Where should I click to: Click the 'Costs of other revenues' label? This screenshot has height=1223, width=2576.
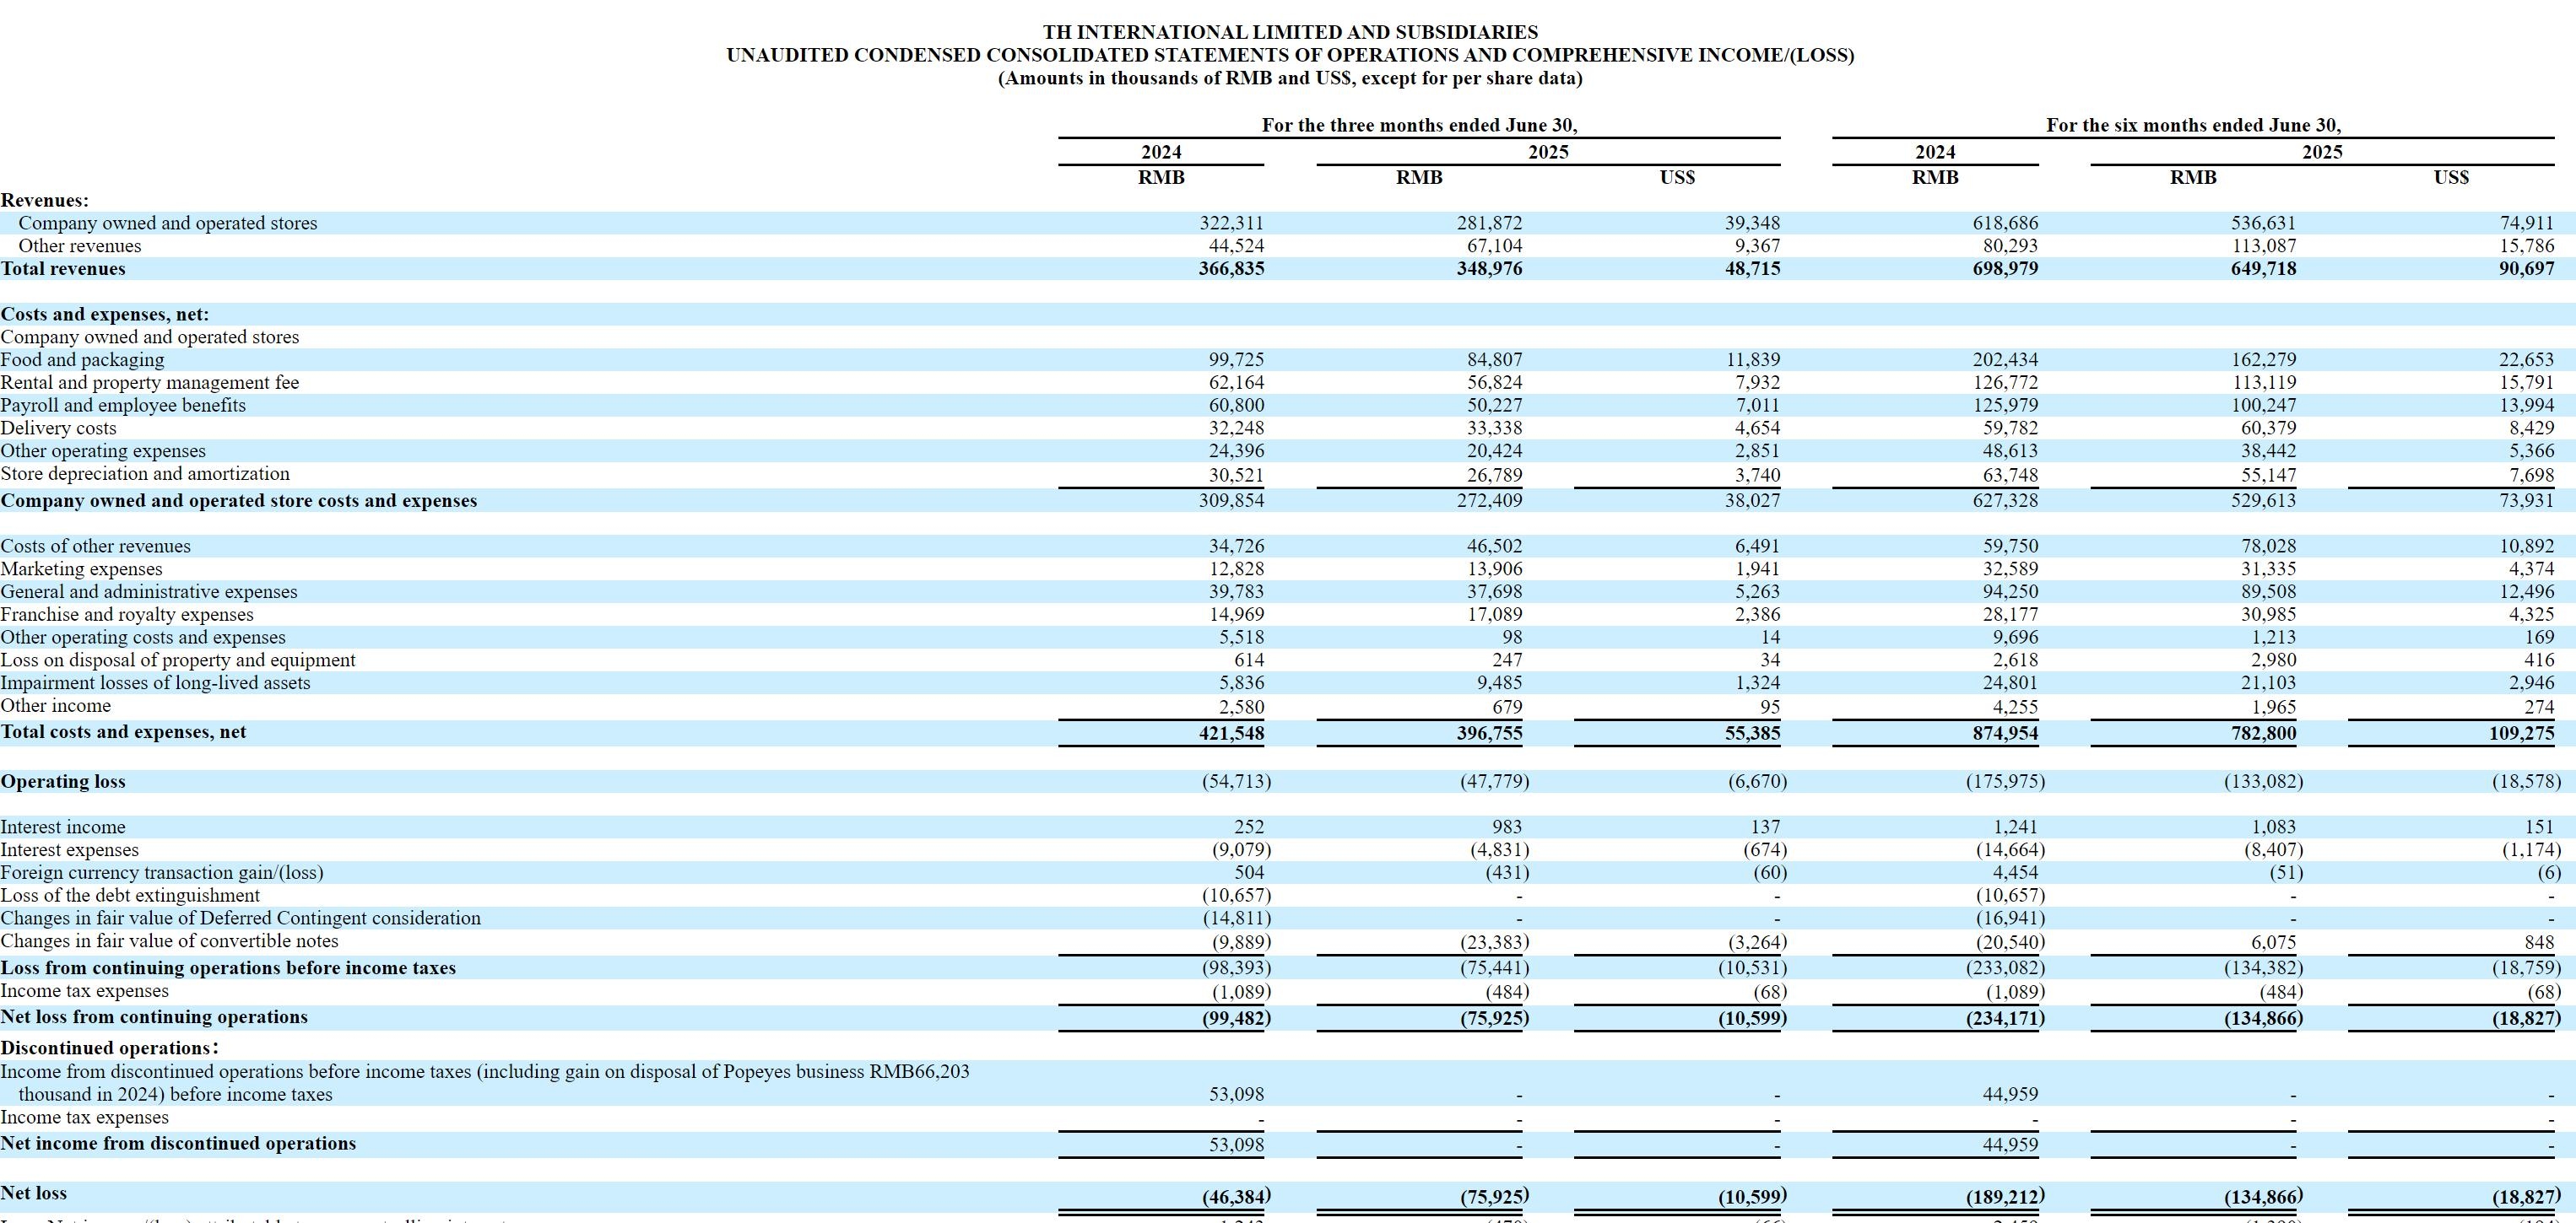(95, 547)
